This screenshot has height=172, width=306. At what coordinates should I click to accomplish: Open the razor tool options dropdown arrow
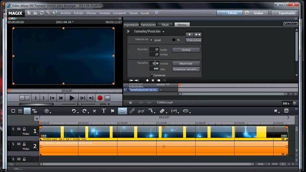point(166,113)
